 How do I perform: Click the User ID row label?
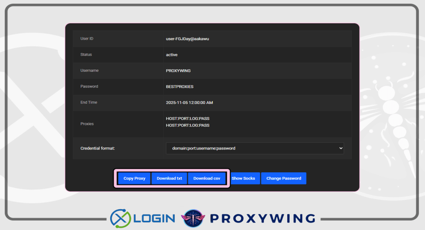click(x=87, y=39)
